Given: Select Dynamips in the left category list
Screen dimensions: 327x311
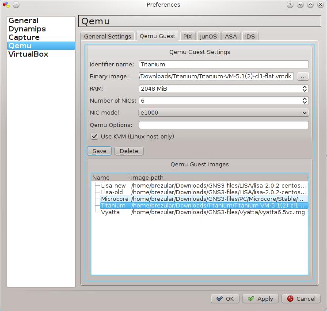Looking at the screenshot, I should tap(41, 29).
